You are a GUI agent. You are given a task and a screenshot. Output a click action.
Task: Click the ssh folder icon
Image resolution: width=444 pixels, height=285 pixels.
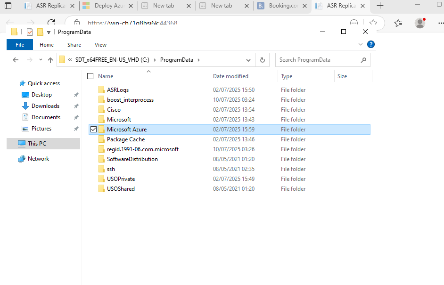101,169
